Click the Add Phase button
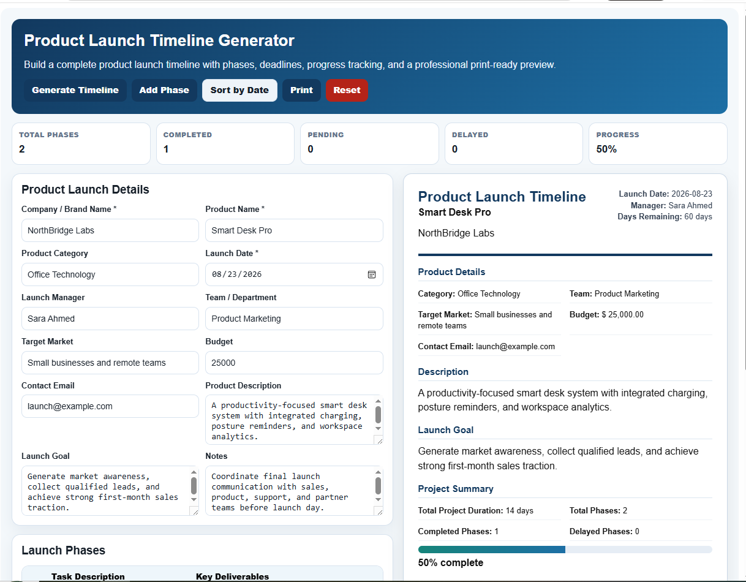 coord(164,90)
